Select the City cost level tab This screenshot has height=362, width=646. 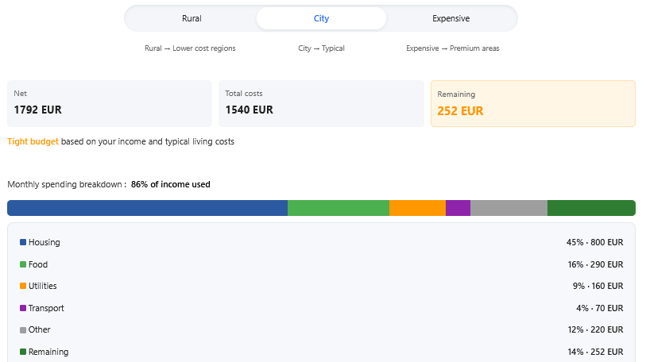(x=321, y=18)
